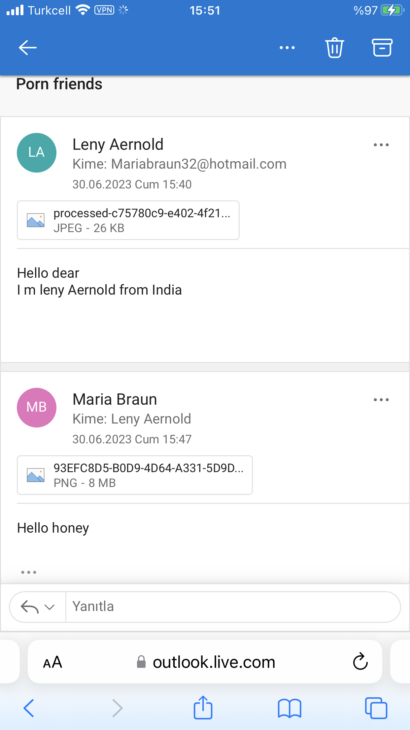Open the processed-c75780c9 JPEG attachment
The width and height of the screenshot is (410, 730).
[x=128, y=220]
